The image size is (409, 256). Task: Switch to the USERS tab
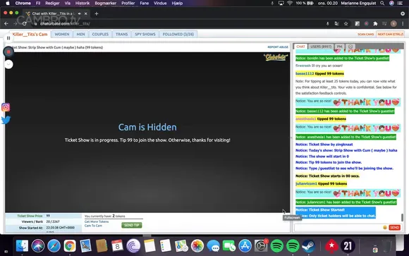pyautogui.click(x=321, y=47)
